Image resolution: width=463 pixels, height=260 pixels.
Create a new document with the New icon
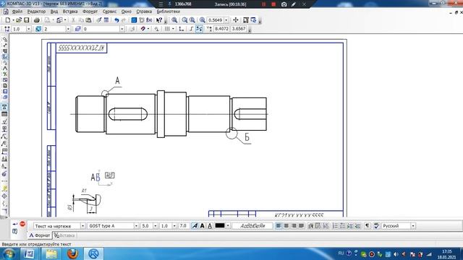click(8, 20)
